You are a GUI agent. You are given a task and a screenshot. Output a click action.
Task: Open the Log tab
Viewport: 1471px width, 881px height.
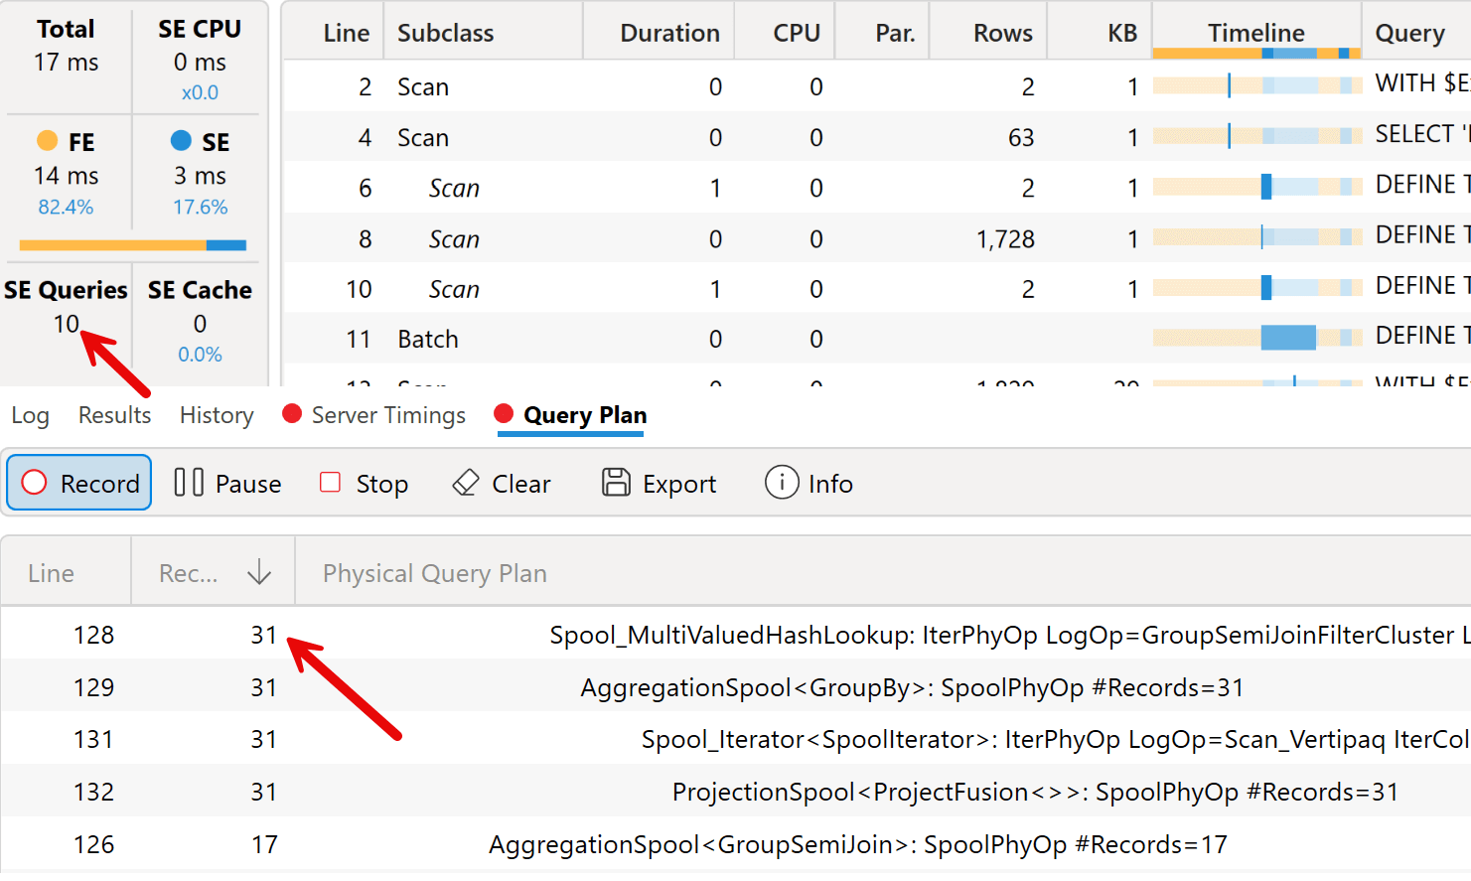pos(30,415)
